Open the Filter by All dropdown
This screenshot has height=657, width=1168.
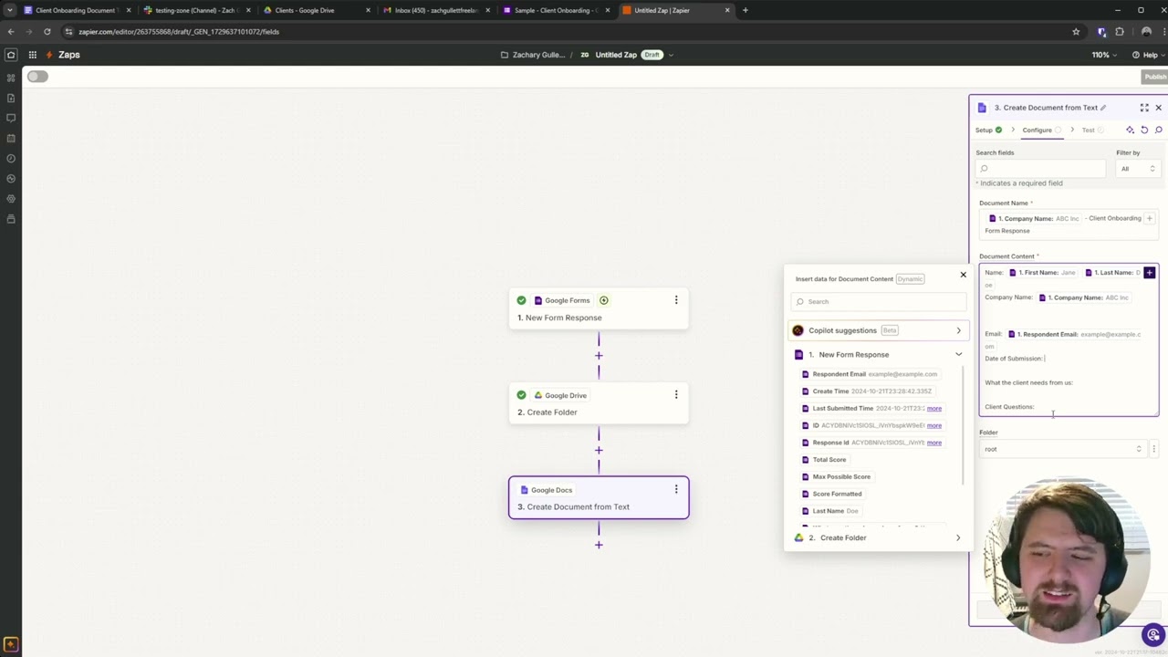click(1137, 169)
